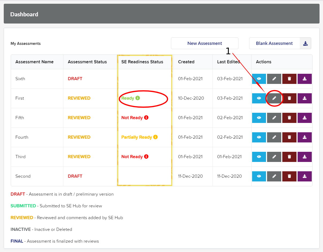This screenshot has width=323, height=252.
Task: Open info icon next to Ready status
Action: [138, 98]
